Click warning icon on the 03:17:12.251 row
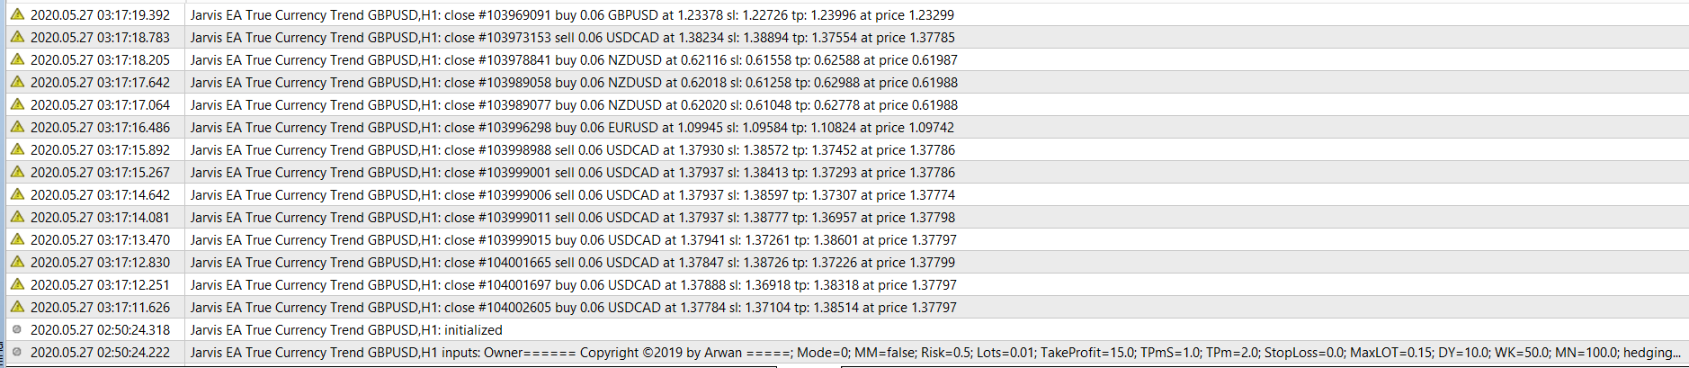 (17, 284)
